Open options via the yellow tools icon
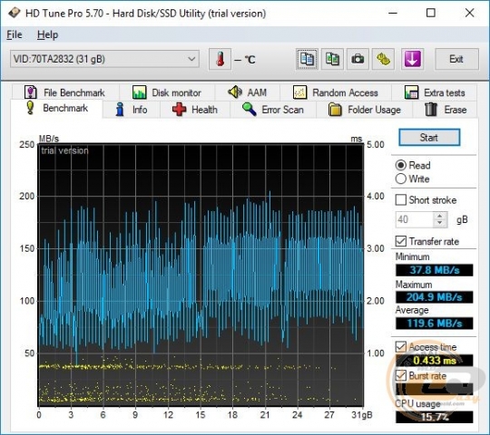The width and height of the screenshot is (490, 435). 383,59
